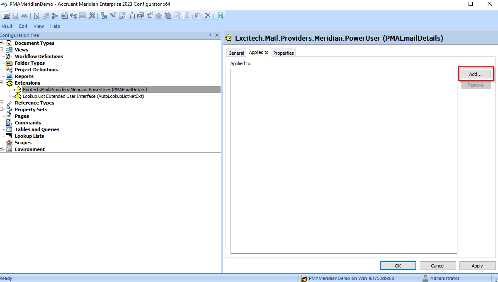The height and width of the screenshot is (282, 498).
Task: Click the disabled Remove button
Action: 476,85
